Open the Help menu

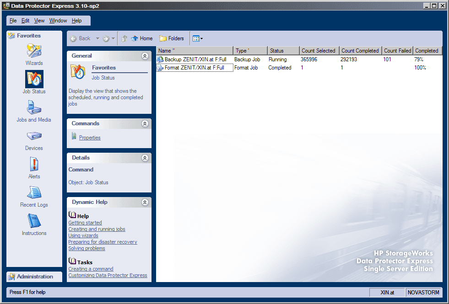point(77,21)
